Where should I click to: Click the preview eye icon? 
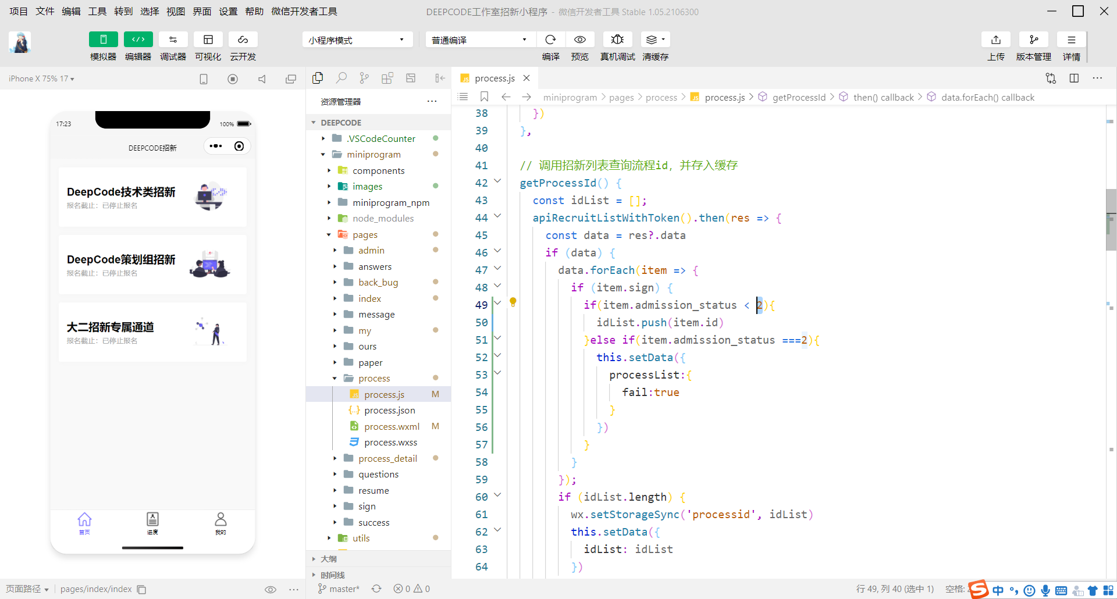[x=580, y=40]
